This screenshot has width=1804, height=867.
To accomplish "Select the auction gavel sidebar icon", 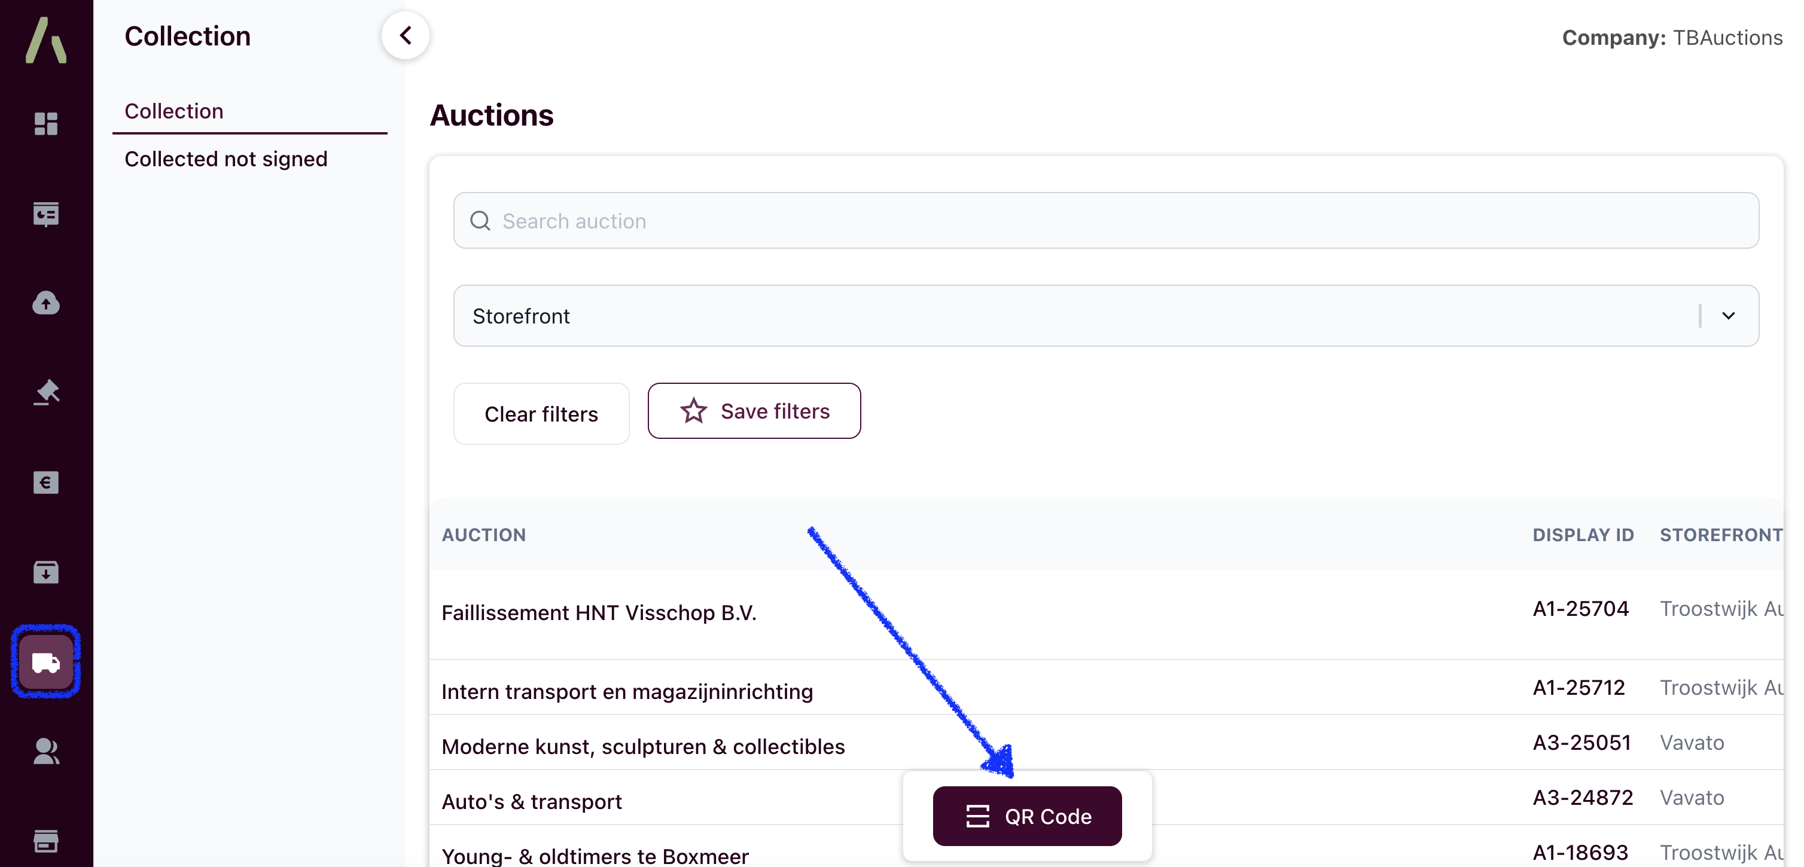I will tap(46, 393).
